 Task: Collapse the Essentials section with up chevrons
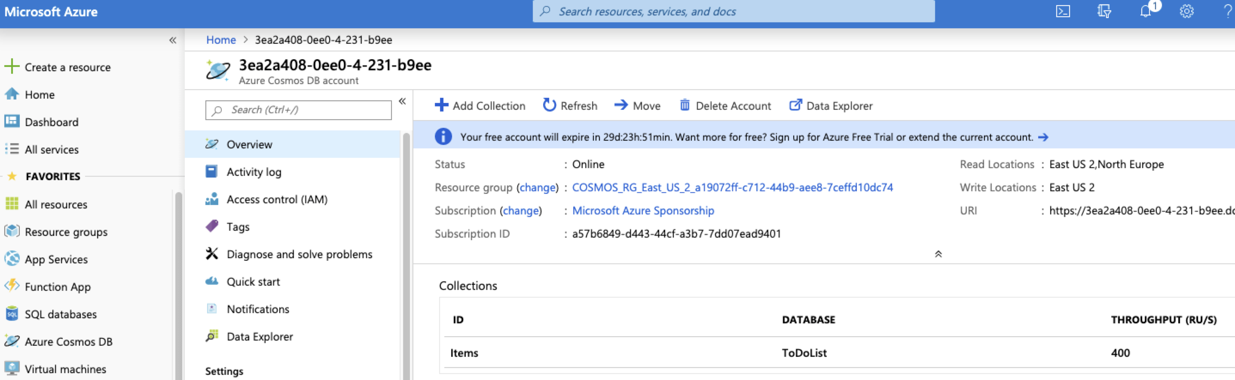point(938,254)
